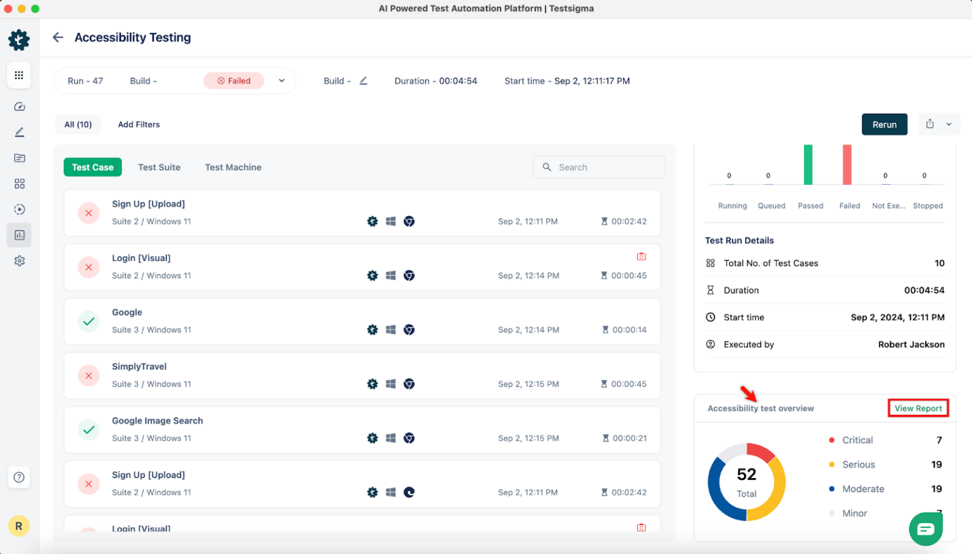Open the Dashboard speedometer icon in sidebar
Viewport: 972px width, 554px height.
[x=19, y=106]
